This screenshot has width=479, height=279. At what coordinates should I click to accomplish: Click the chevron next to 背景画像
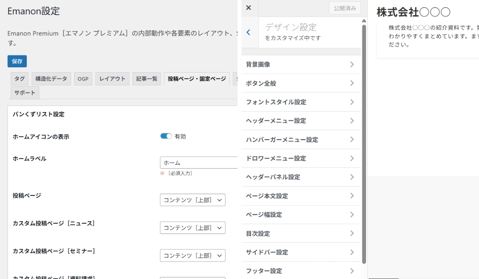point(352,64)
